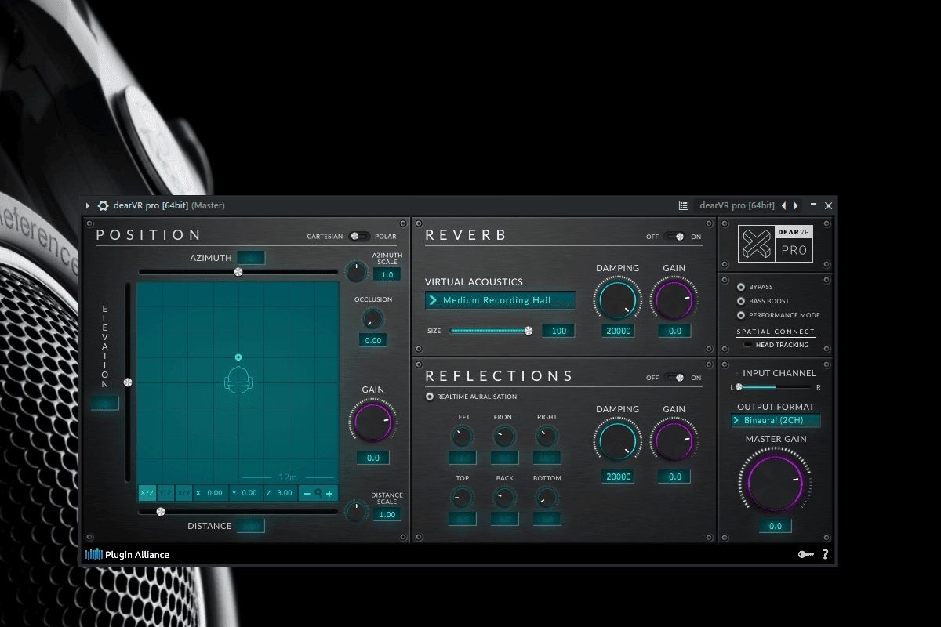Click the magnifier zoom reset icon
Viewport: 941px width, 627px height.
click(x=318, y=494)
